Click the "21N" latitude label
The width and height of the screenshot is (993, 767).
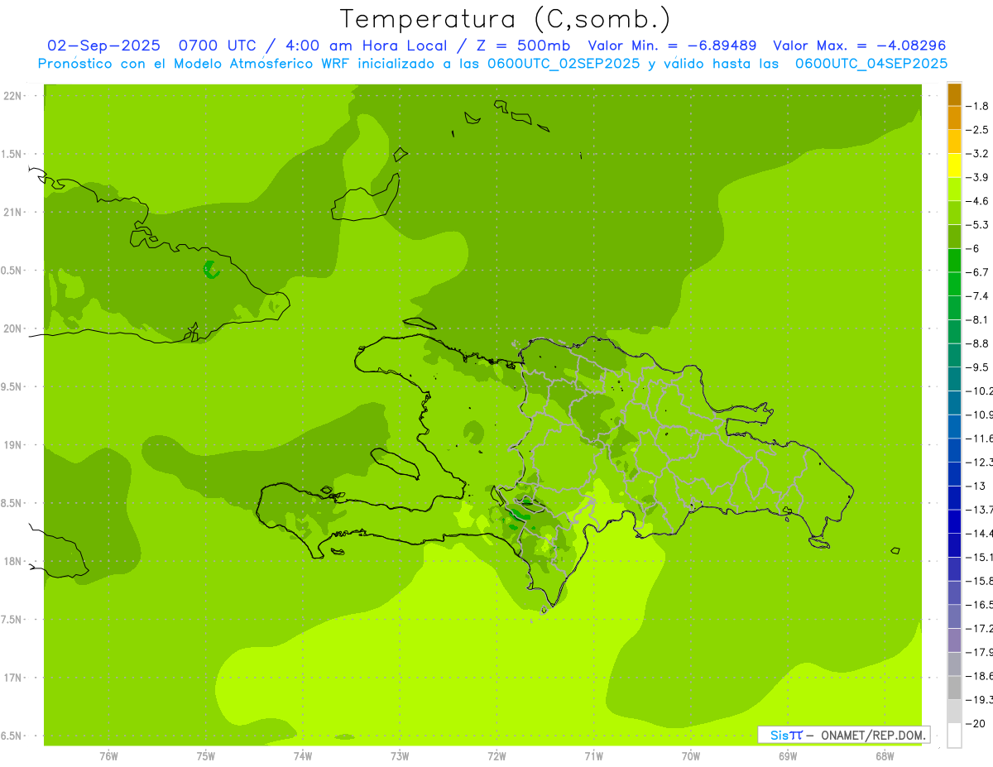(x=13, y=213)
